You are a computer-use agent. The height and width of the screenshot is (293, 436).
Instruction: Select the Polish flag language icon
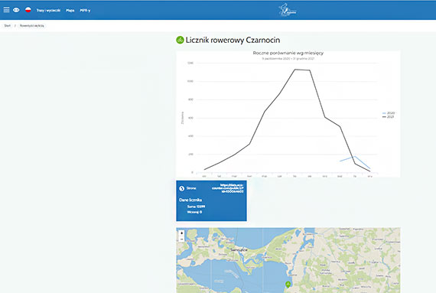[x=28, y=10]
